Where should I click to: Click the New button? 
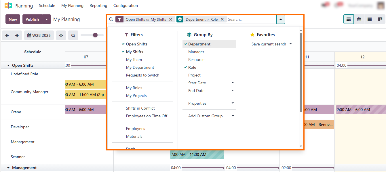[13, 19]
